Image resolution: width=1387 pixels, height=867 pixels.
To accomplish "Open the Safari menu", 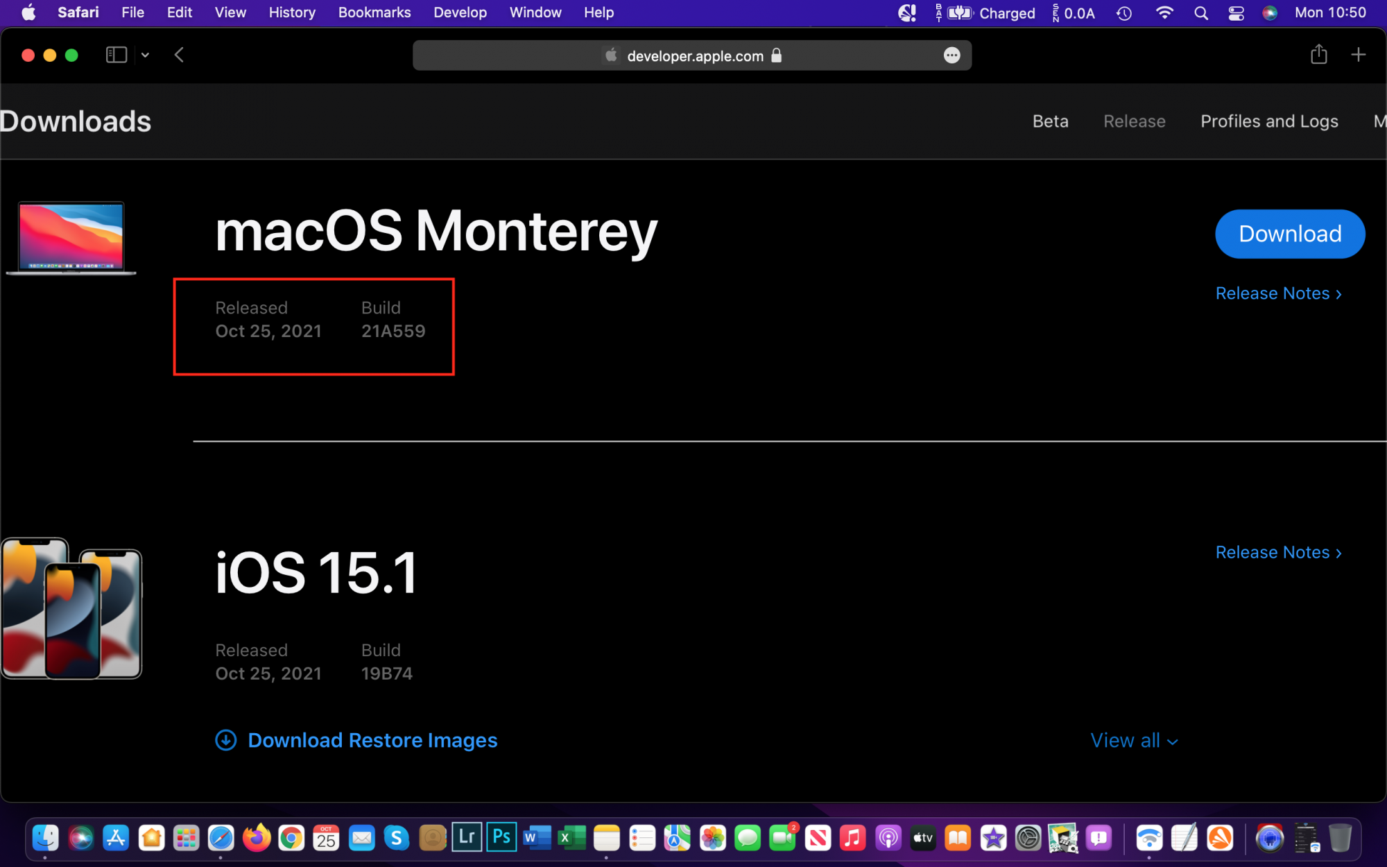I will [x=78, y=12].
